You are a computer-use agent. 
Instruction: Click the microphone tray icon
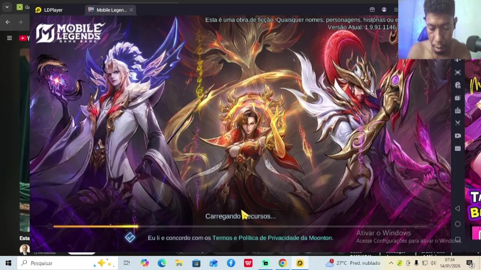point(417,263)
